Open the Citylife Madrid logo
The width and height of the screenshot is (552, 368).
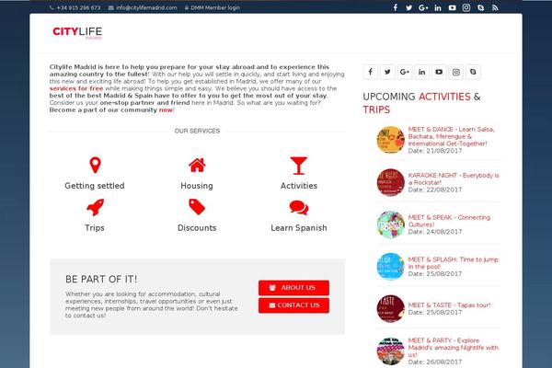click(77, 33)
